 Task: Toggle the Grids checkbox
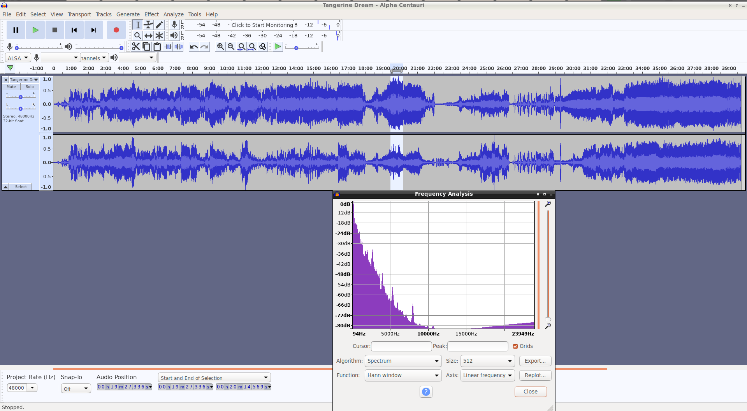(515, 346)
